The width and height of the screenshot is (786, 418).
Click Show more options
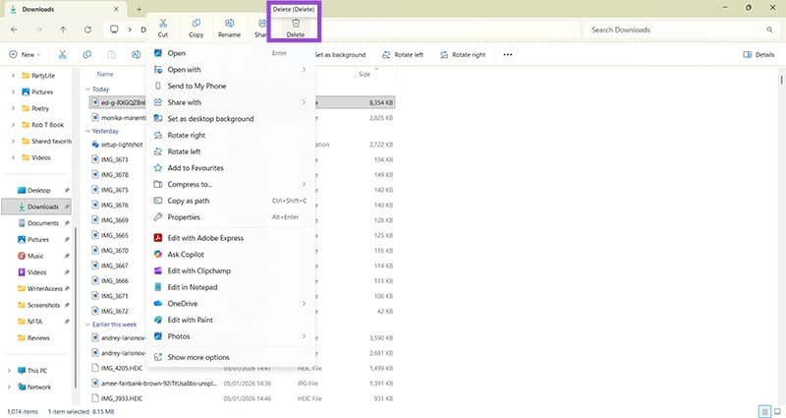tap(231, 357)
